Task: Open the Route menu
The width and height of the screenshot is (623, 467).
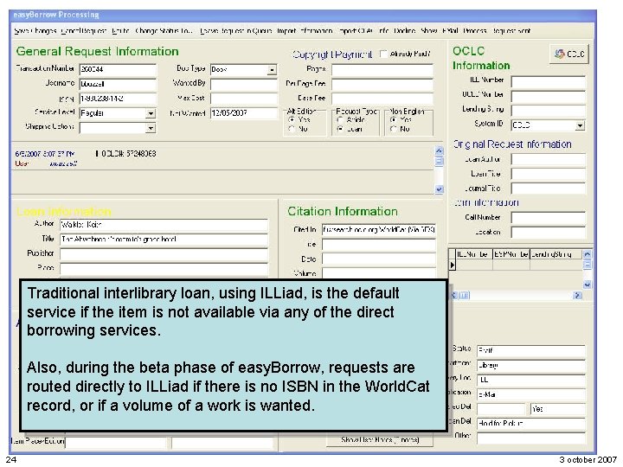Action: 120,31
